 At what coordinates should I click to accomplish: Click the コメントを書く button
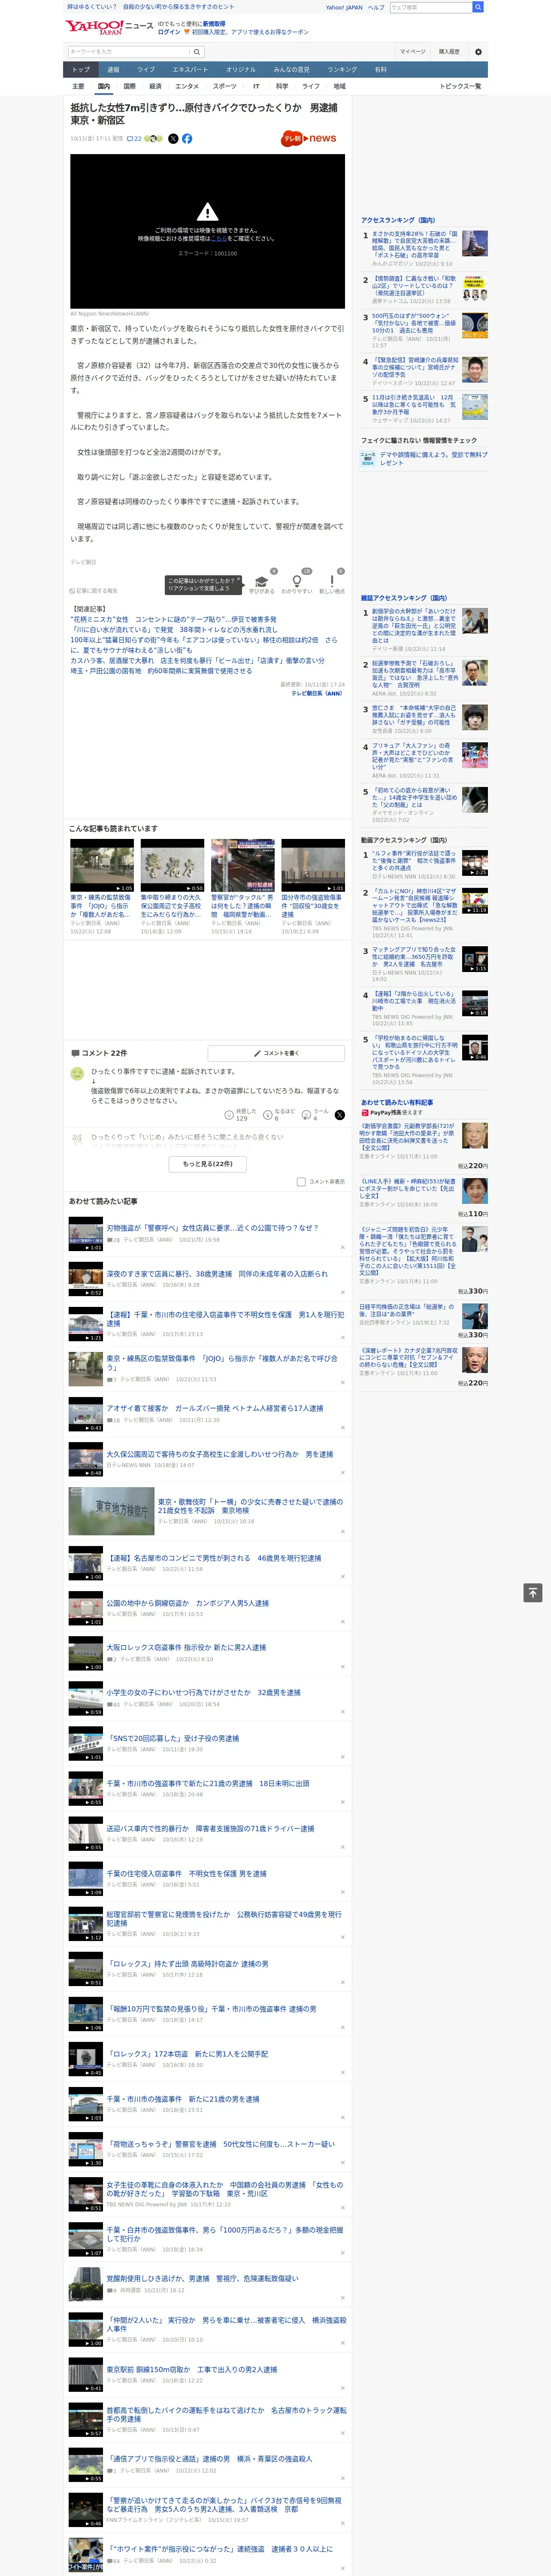pyautogui.click(x=277, y=1053)
